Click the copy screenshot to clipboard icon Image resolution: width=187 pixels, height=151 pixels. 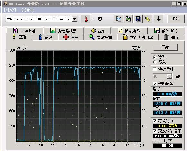click(128, 19)
